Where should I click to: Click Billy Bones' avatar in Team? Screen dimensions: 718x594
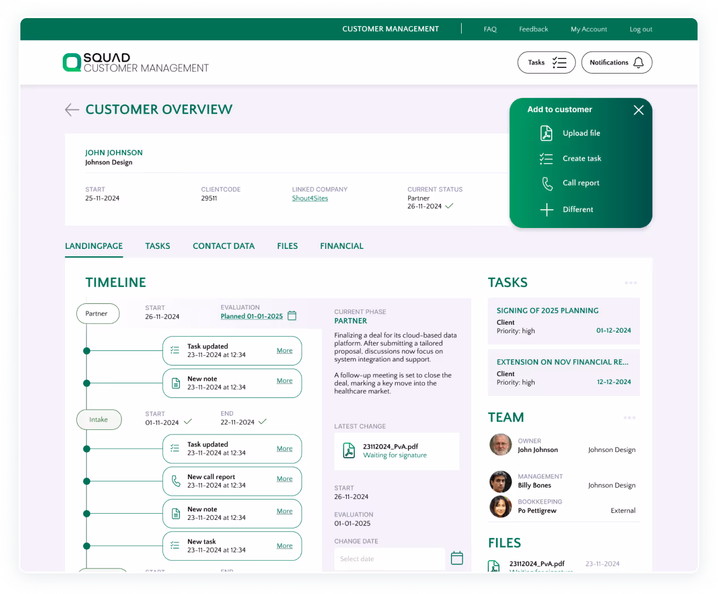point(500,481)
